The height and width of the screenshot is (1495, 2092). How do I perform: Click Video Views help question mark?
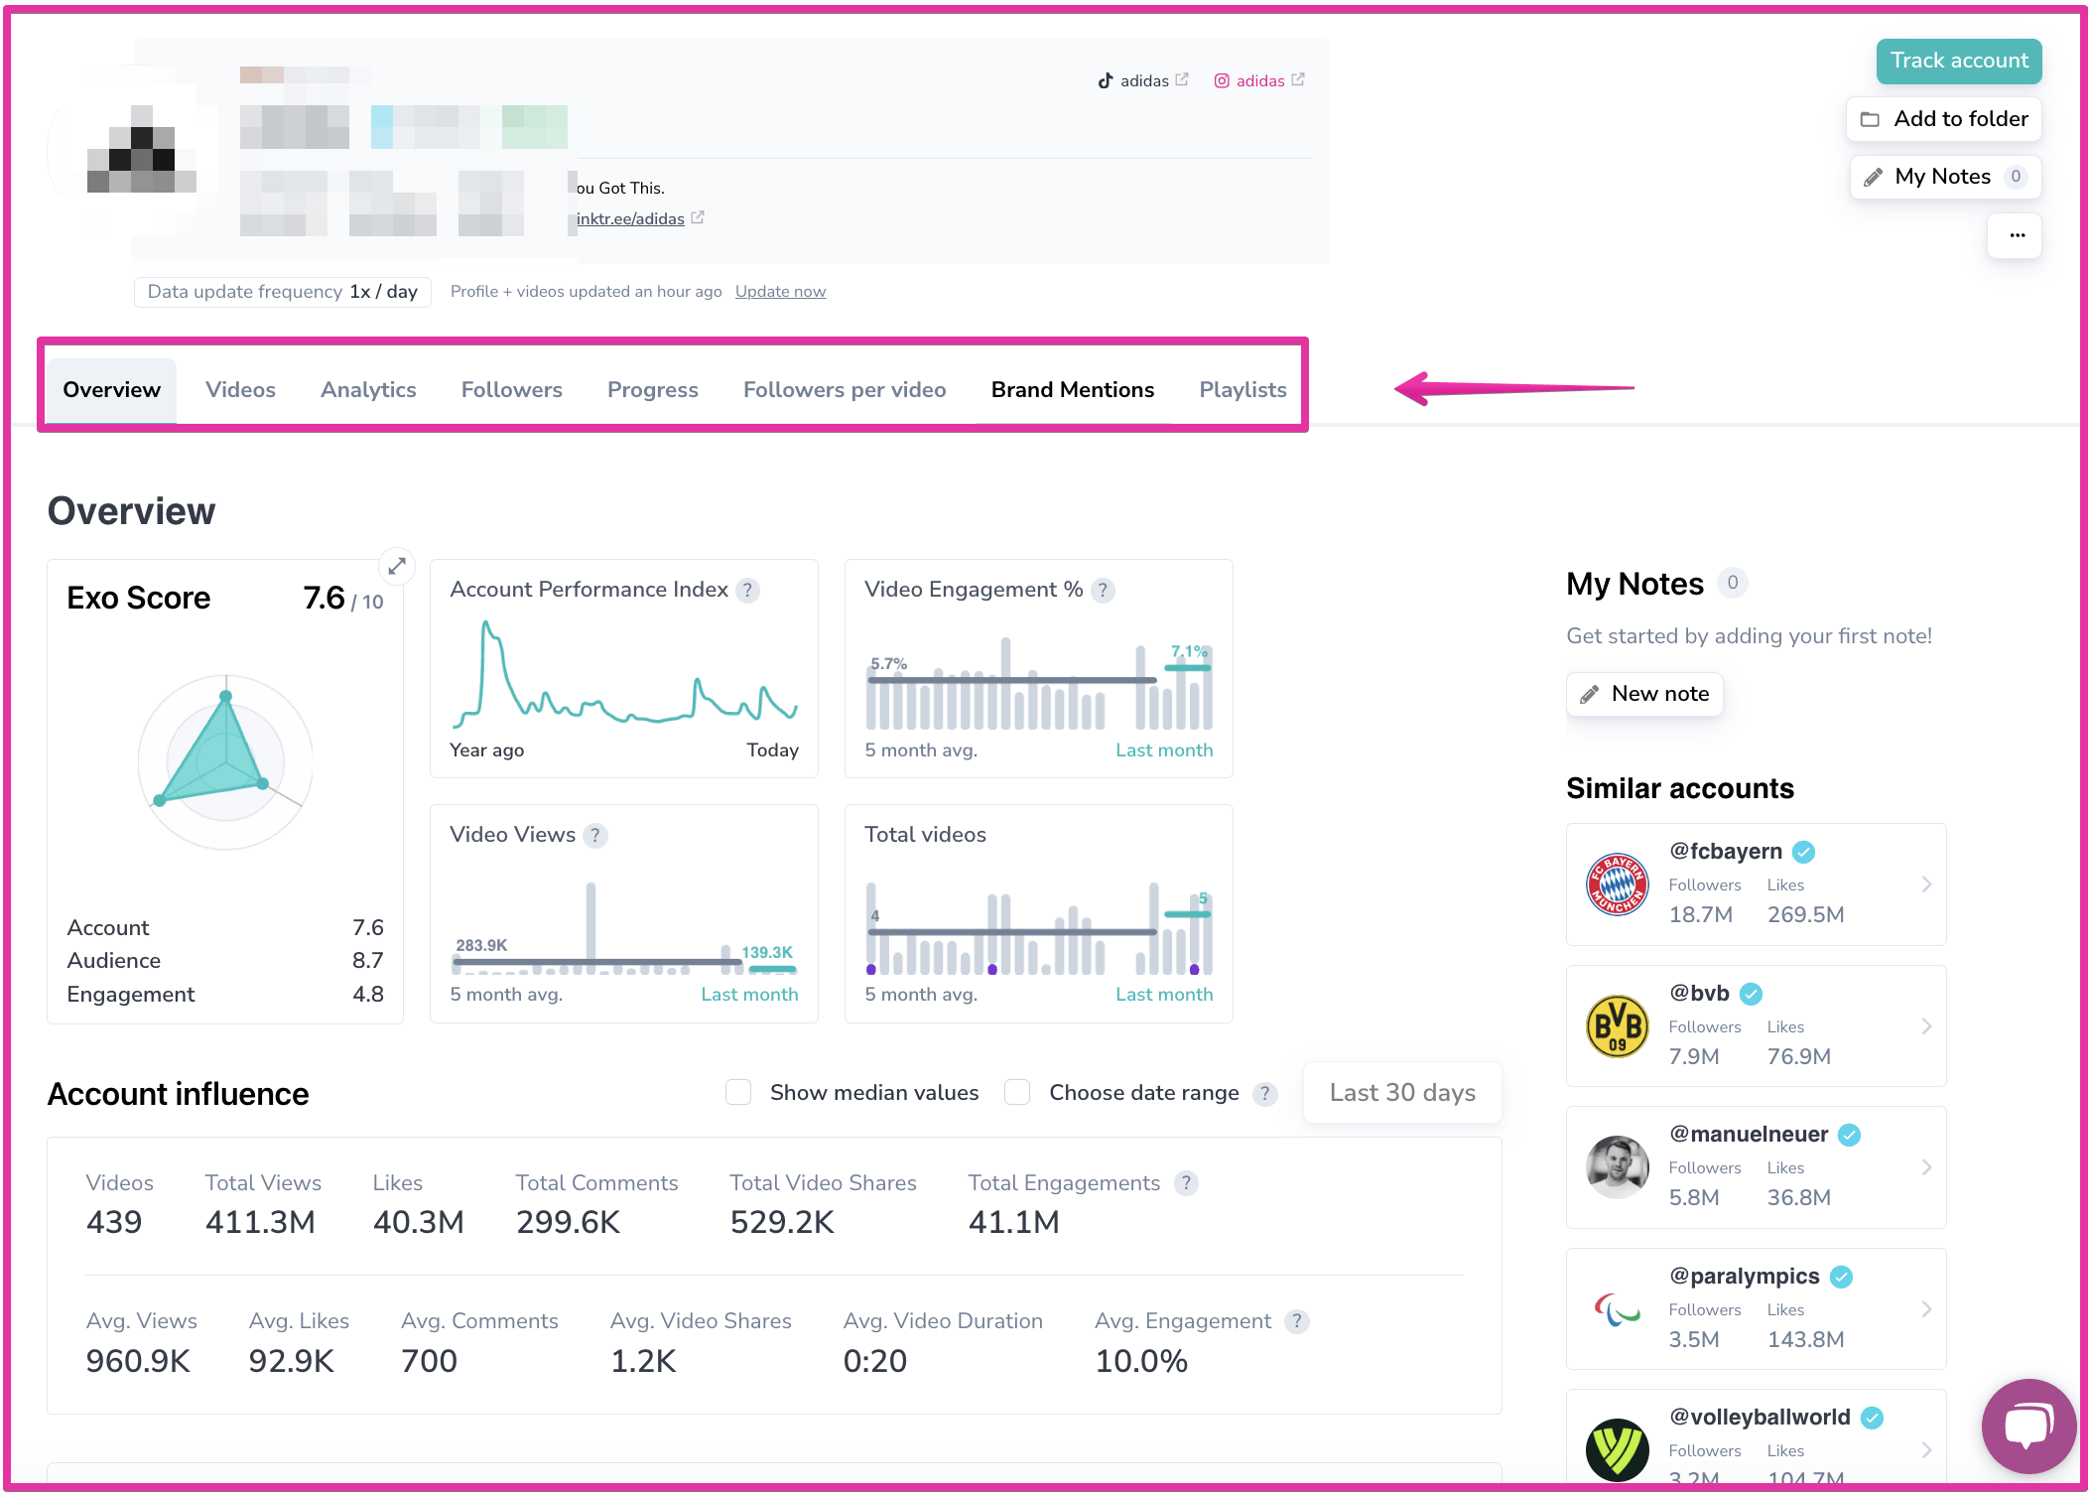(595, 836)
